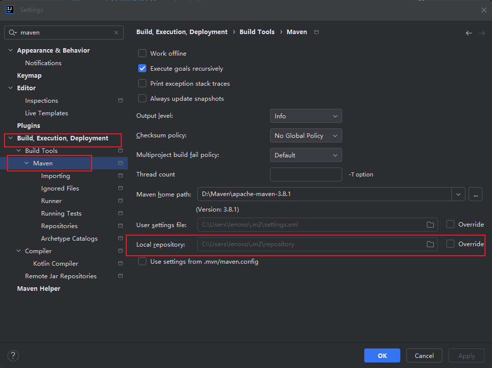Click project icon on the Maven row
492x368 pixels.
120,163
